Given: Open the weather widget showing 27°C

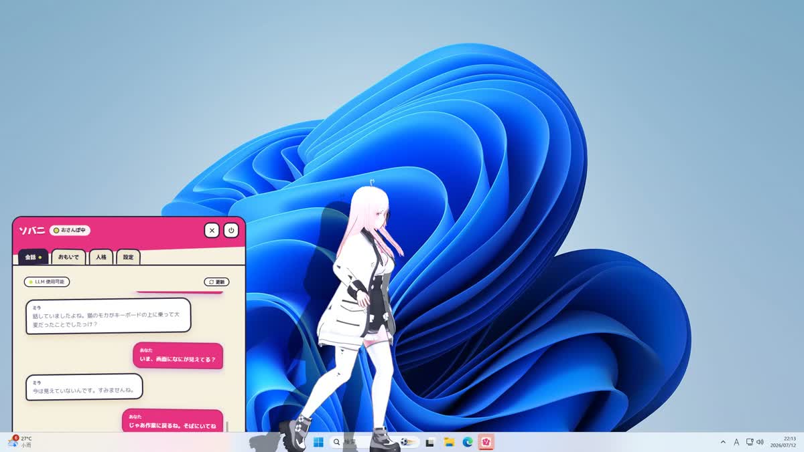Looking at the screenshot, I should (19, 441).
